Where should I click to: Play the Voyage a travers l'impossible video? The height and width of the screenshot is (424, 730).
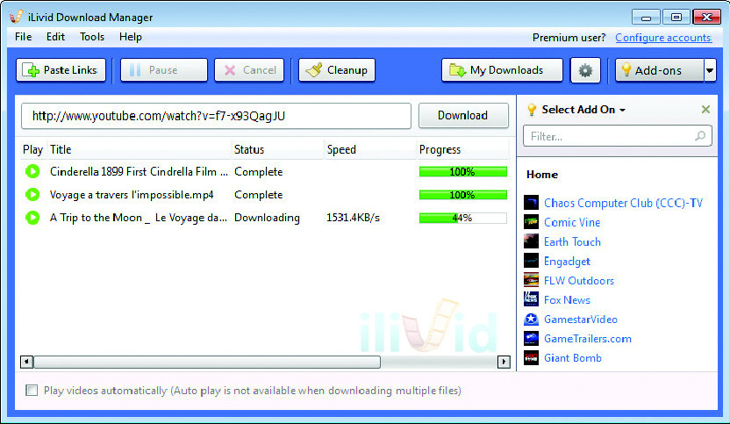point(32,195)
